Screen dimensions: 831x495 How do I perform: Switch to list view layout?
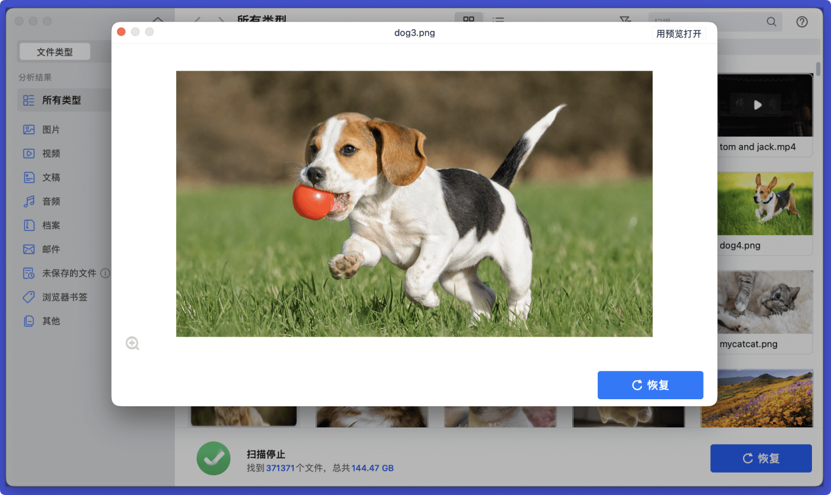499,22
